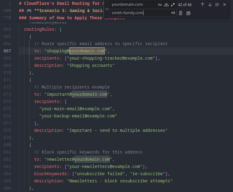Go to previous match arrow
Screen dimensions: 233x192
[202, 5]
